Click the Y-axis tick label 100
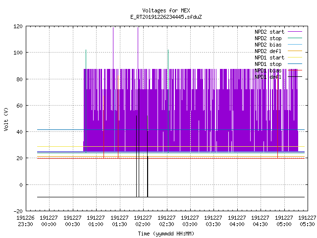 point(18,53)
